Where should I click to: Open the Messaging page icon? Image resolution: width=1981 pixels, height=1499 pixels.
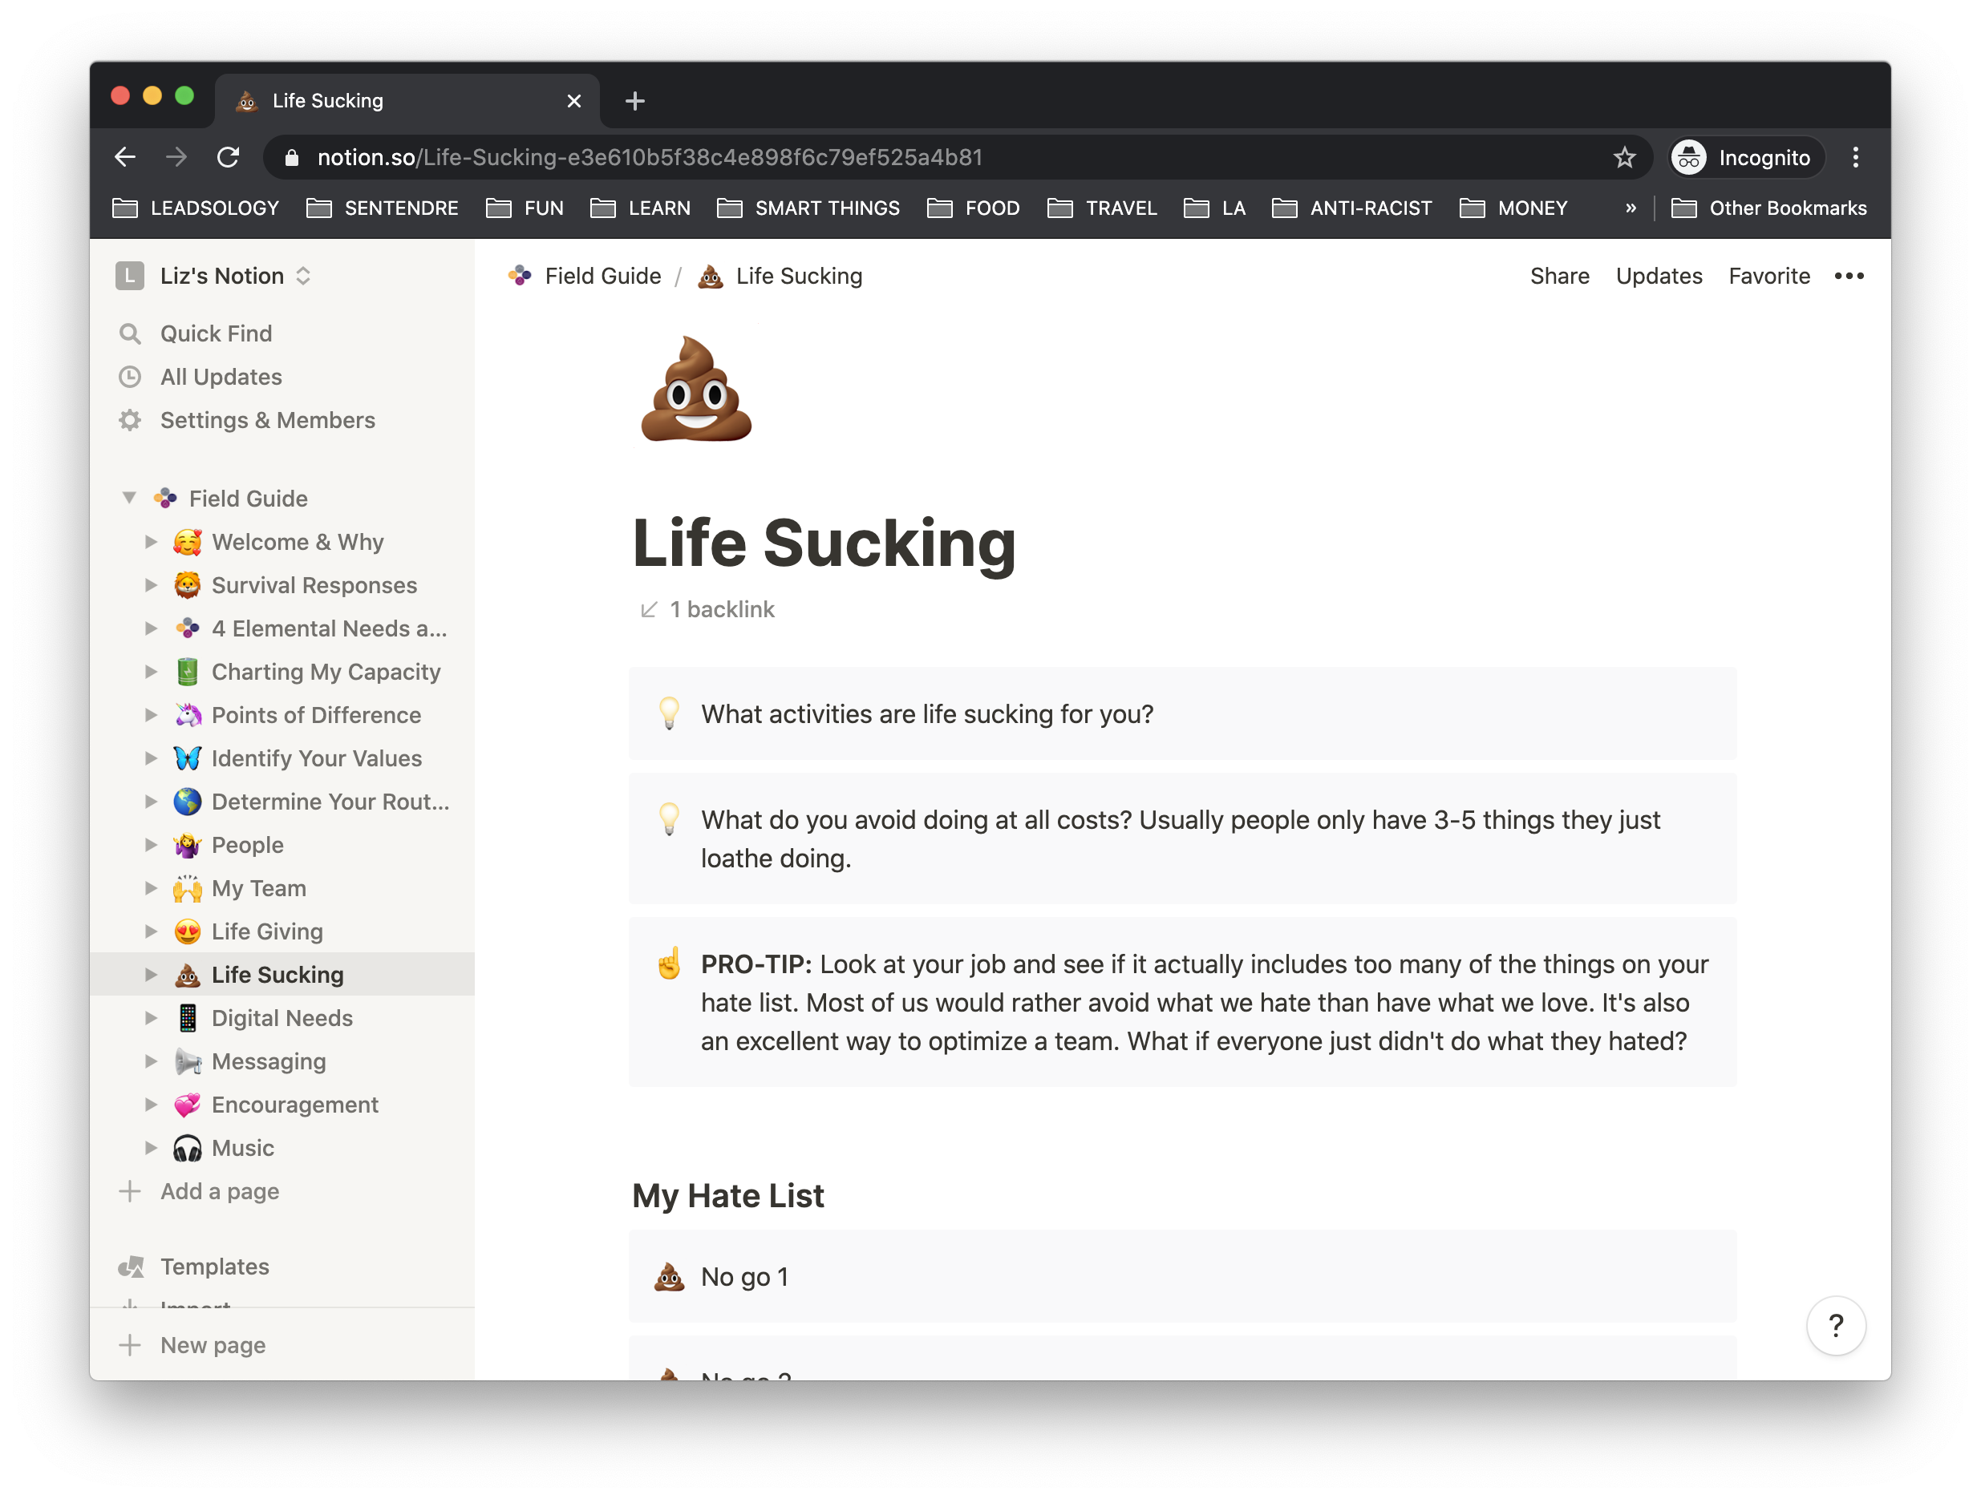(x=187, y=1061)
